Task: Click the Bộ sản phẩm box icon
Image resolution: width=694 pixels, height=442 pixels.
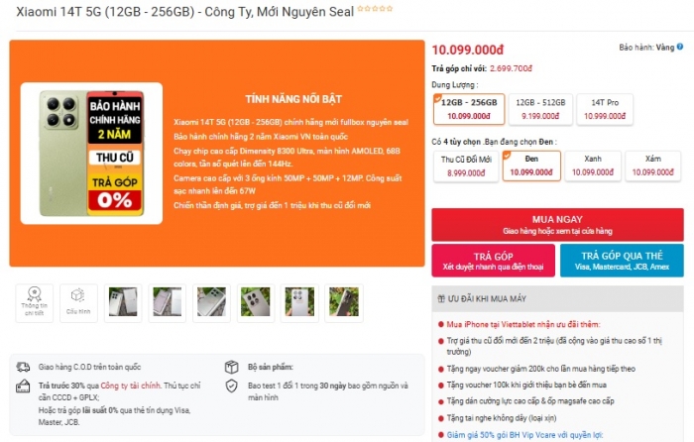Action: [231, 367]
